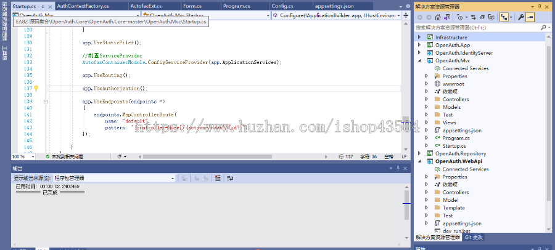Expand the OpenAuth.Repository project node
Screen dimensions: 555x250
419,153
